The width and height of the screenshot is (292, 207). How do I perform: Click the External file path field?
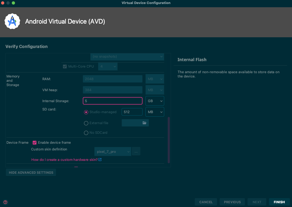135,123
